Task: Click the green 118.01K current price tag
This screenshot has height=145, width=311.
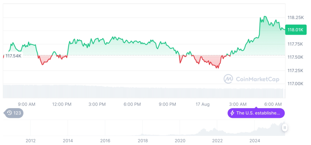Action: coord(294,30)
